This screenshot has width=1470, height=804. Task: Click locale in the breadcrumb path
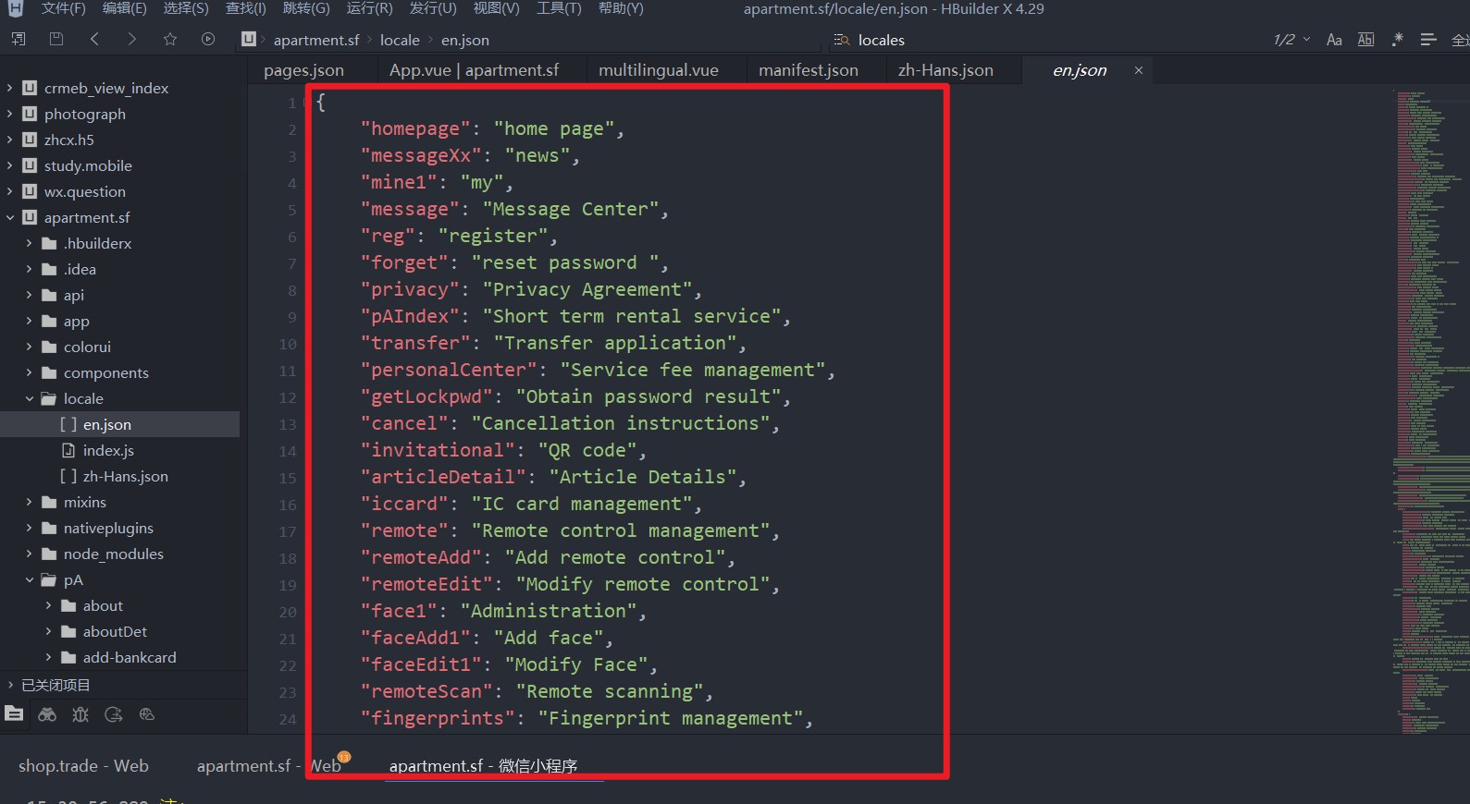tap(400, 40)
